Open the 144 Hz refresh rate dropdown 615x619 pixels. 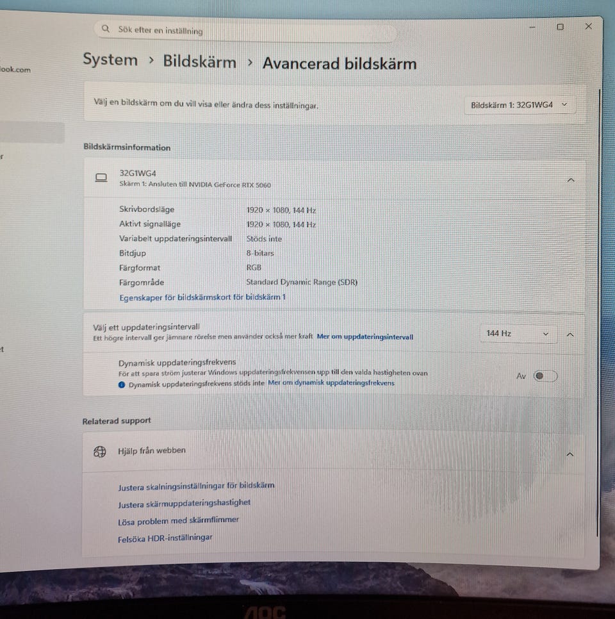518,334
